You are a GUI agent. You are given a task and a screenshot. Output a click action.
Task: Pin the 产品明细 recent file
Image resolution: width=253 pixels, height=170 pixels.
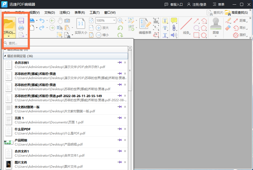point(120,140)
